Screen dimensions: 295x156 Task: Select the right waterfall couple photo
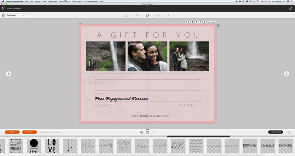pyautogui.click(x=189, y=56)
